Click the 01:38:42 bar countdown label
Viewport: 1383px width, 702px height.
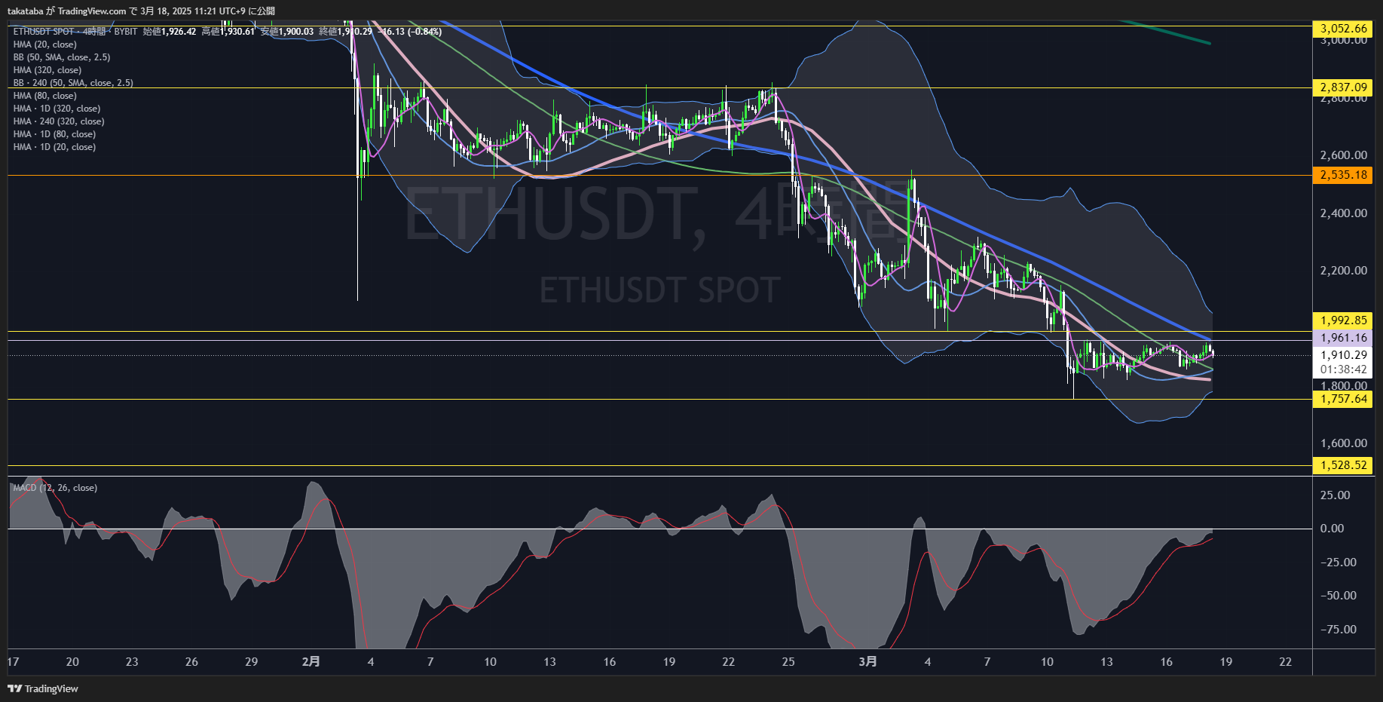(x=1343, y=369)
